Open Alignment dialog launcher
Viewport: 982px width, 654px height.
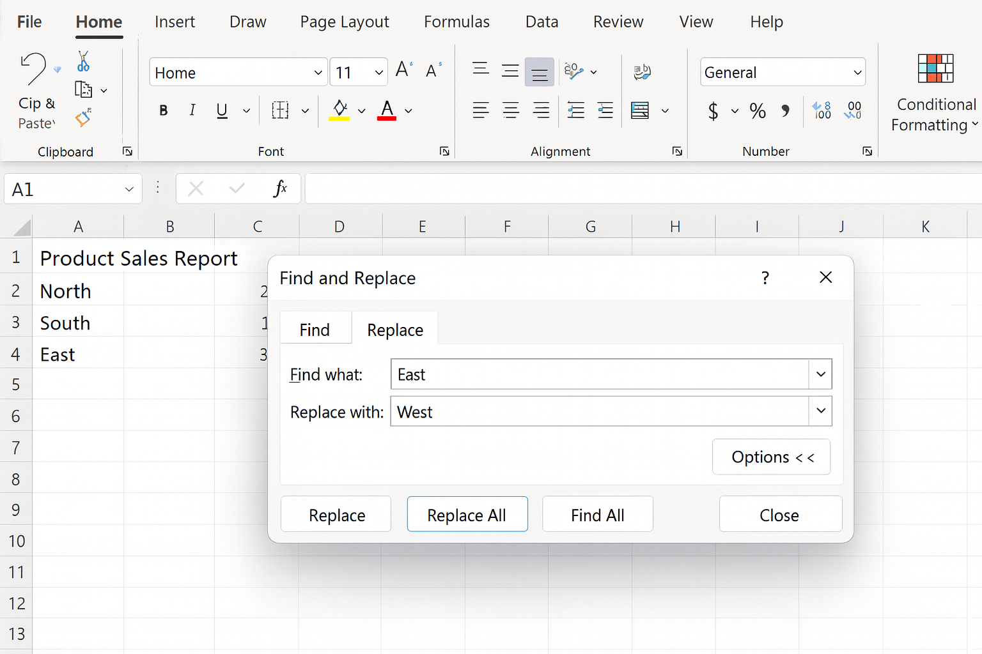[677, 151]
